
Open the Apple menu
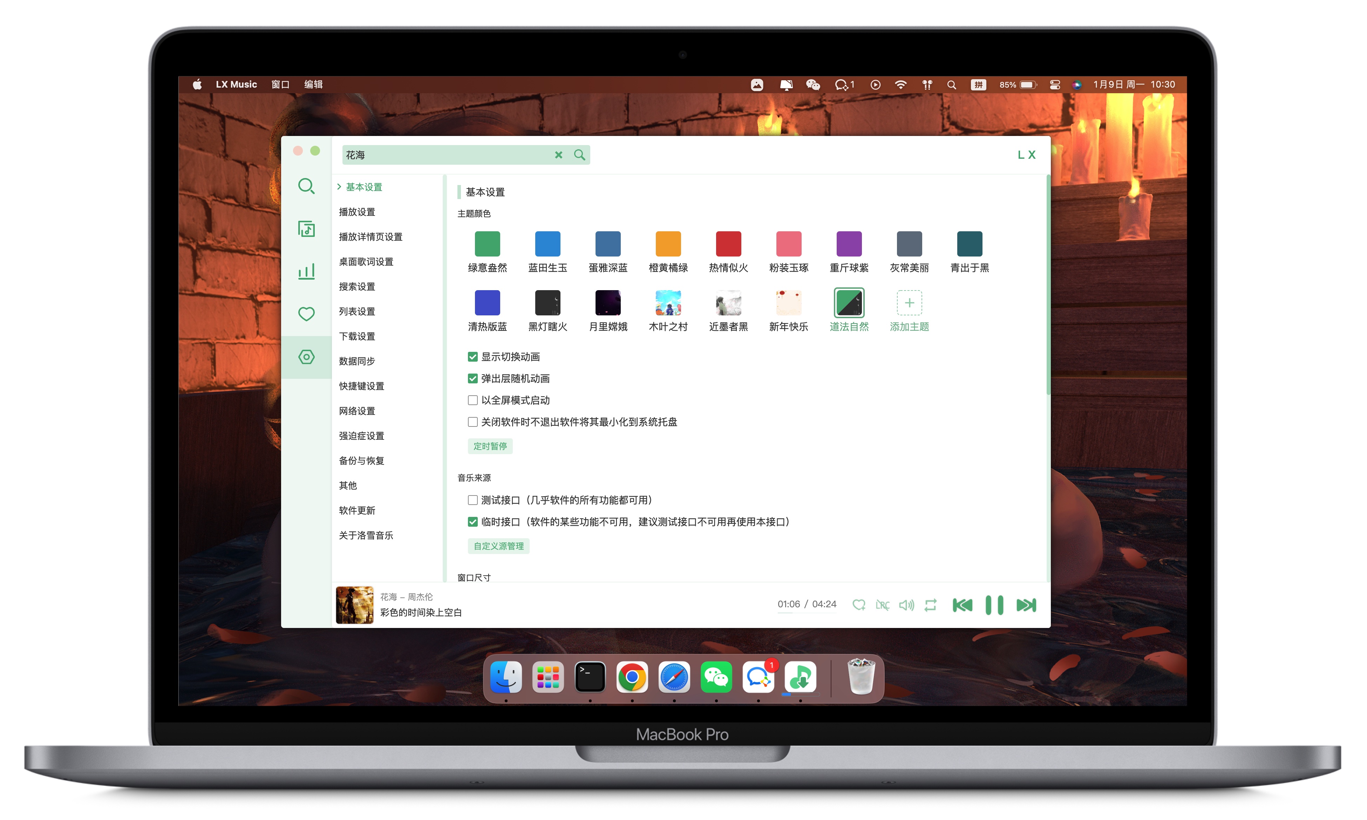(x=197, y=84)
